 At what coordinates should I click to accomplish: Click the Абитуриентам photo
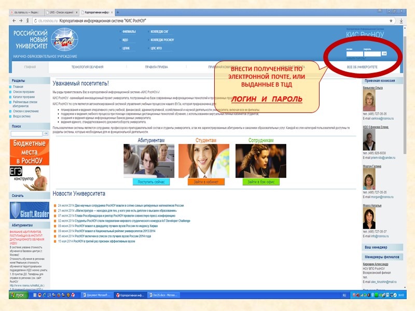pyautogui.click(x=149, y=161)
